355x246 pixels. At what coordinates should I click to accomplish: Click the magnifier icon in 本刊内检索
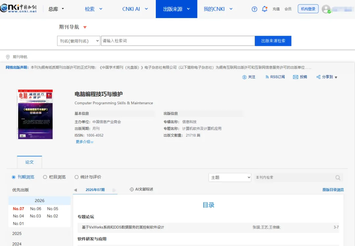338,178
